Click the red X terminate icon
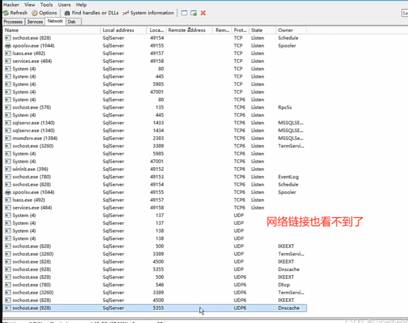The image size is (408, 323). click(203, 13)
